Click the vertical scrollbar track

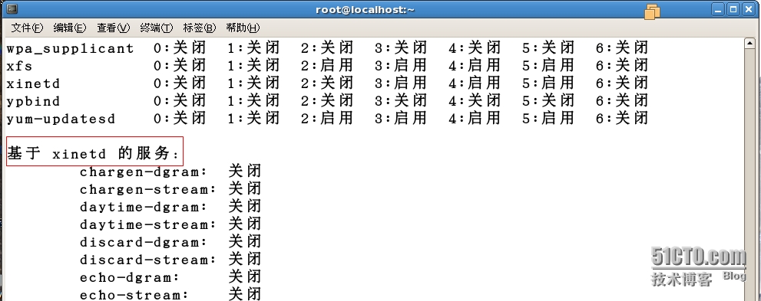[749, 174]
